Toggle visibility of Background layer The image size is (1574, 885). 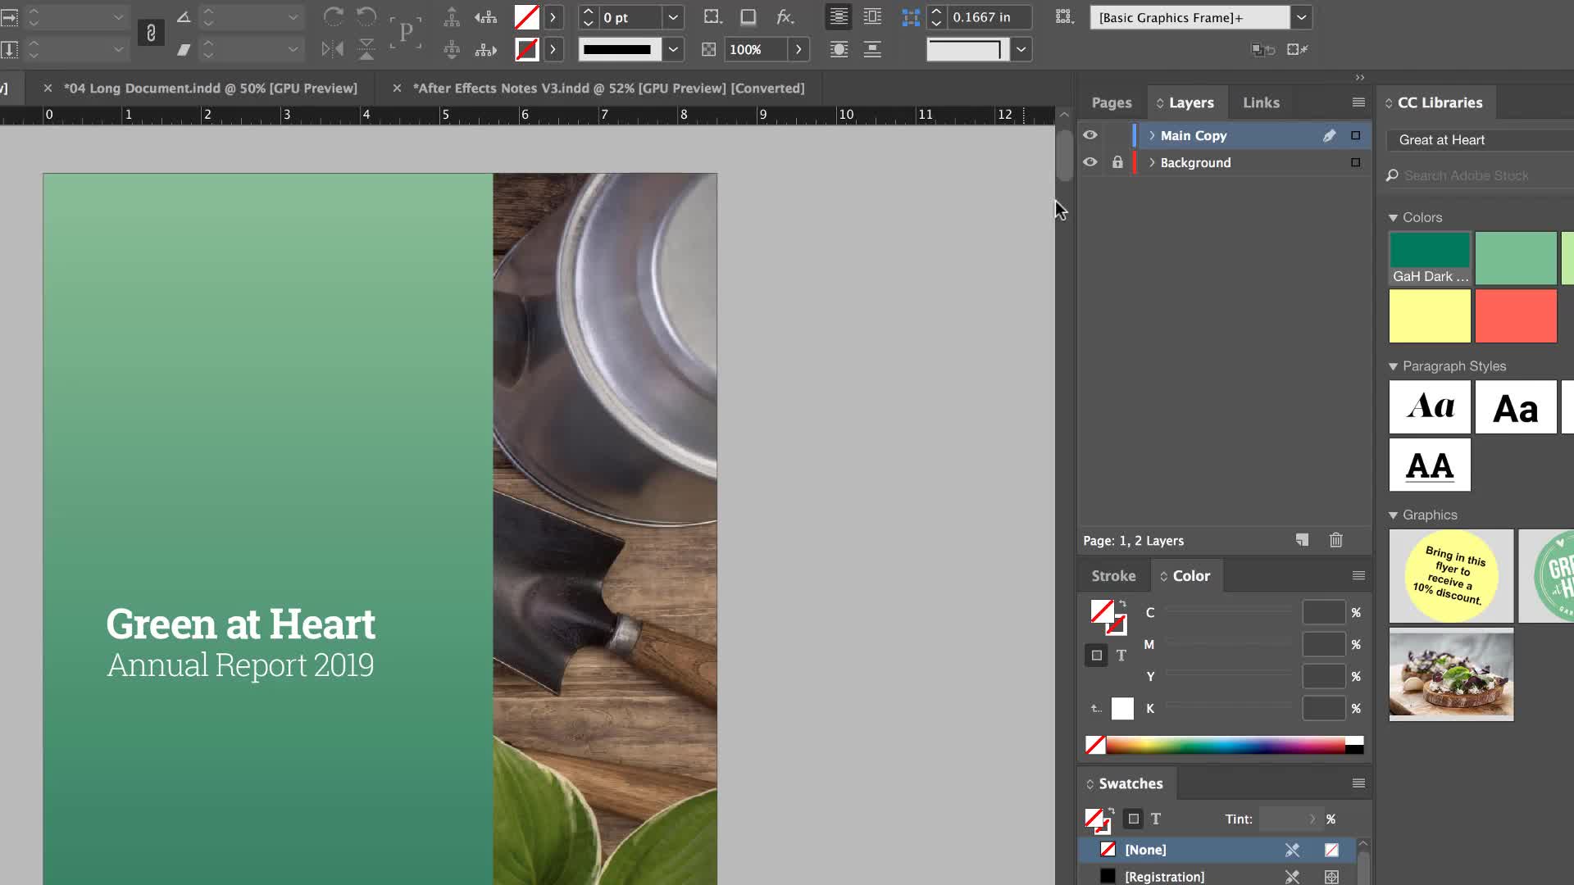coord(1090,162)
